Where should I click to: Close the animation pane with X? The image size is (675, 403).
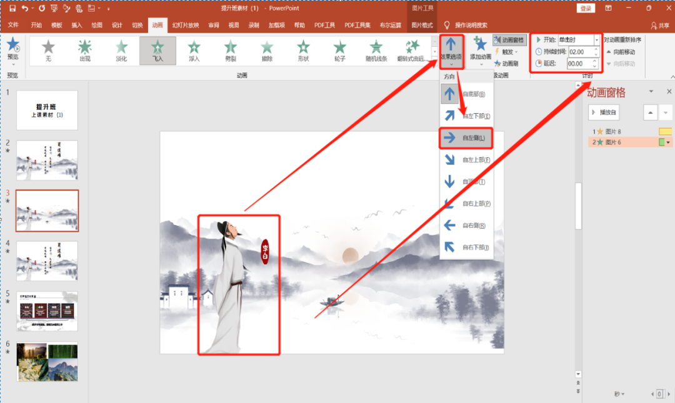pos(669,91)
